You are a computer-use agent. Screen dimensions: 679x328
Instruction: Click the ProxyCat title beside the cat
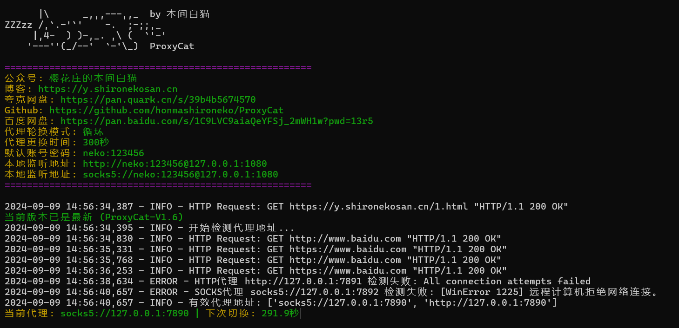(172, 46)
